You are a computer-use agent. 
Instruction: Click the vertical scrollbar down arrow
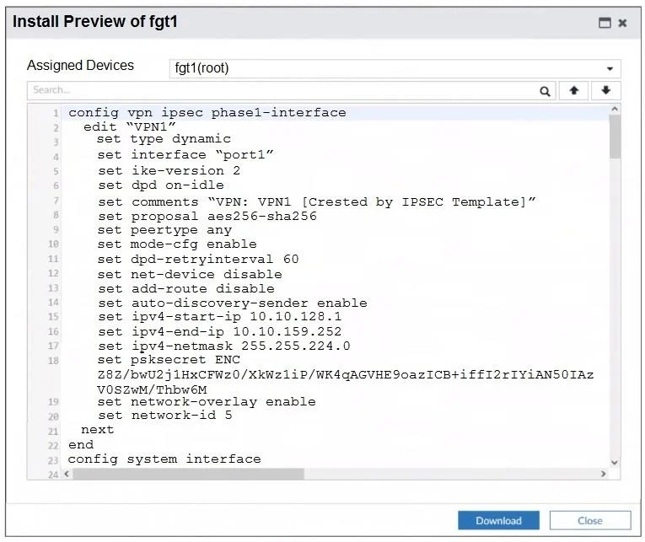pos(615,462)
